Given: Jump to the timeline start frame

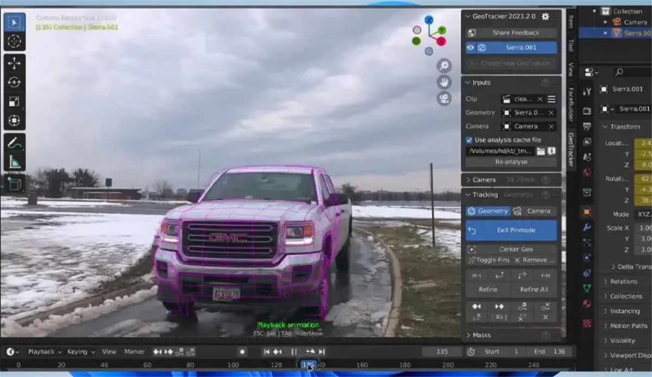Looking at the screenshot, I should (x=266, y=352).
